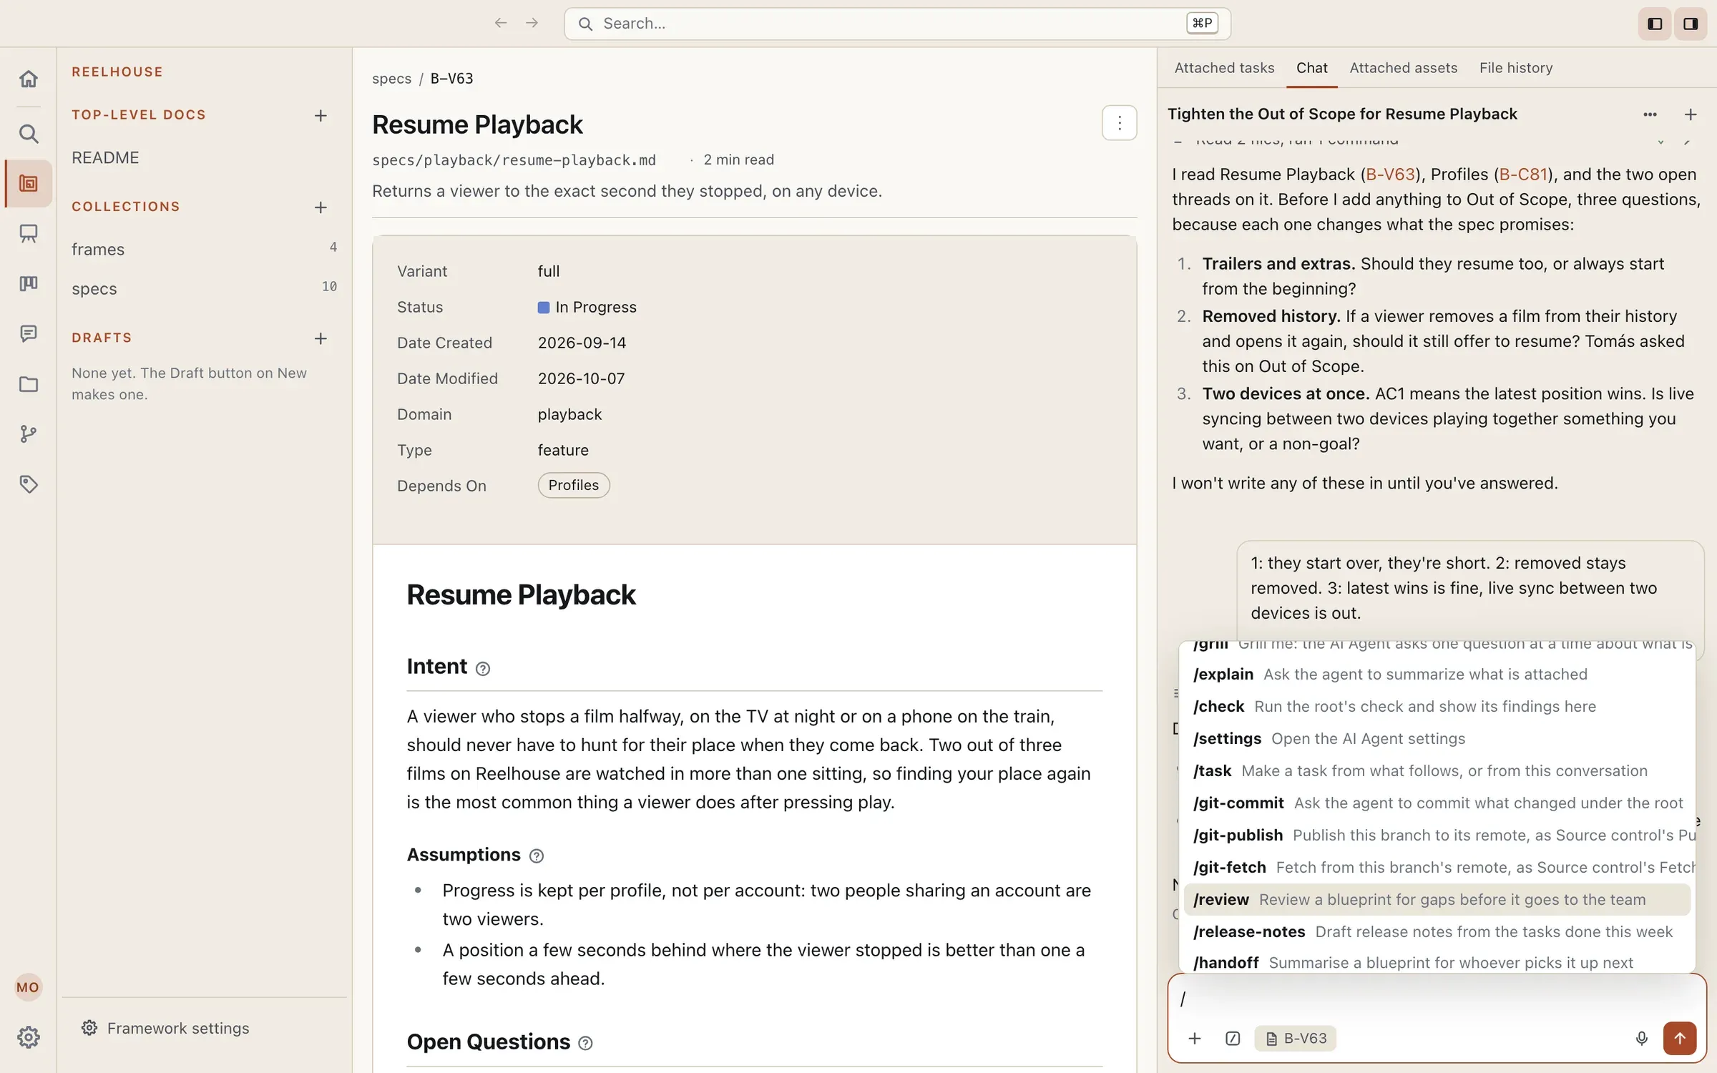The image size is (1717, 1073).
Task: Switch to Attached tasks tab
Action: [x=1224, y=68]
